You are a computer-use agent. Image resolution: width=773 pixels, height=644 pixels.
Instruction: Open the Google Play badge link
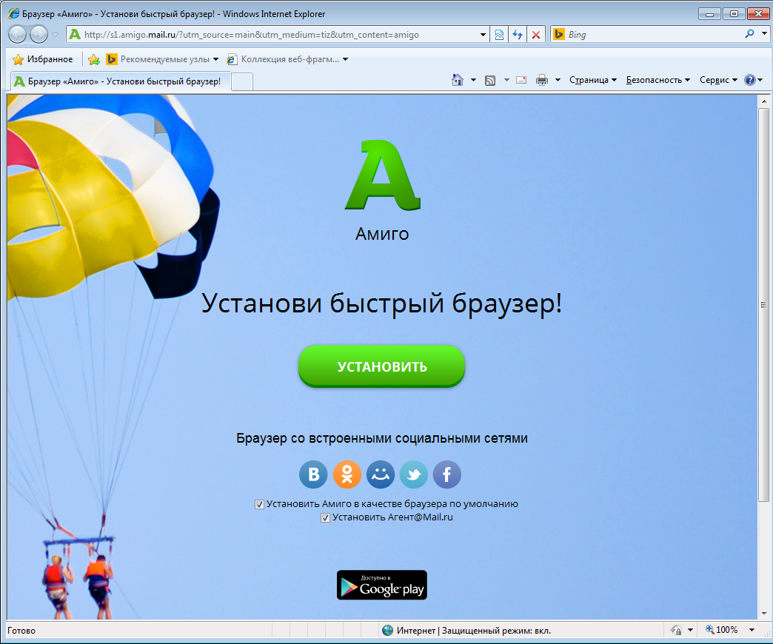(381, 585)
